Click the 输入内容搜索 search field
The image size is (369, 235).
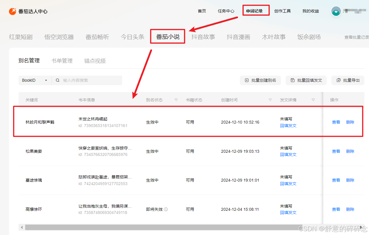(x=87, y=80)
